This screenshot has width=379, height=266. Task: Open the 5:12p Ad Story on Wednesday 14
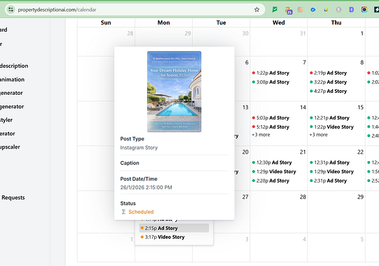point(270,127)
